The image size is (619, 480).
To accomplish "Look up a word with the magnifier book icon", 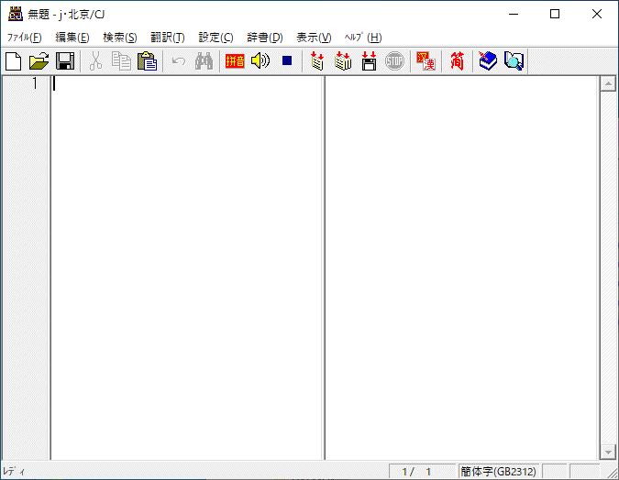I will point(514,61).
